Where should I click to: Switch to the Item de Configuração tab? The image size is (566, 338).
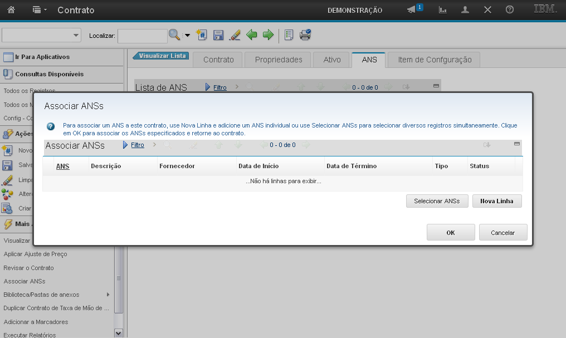(435, 60)
